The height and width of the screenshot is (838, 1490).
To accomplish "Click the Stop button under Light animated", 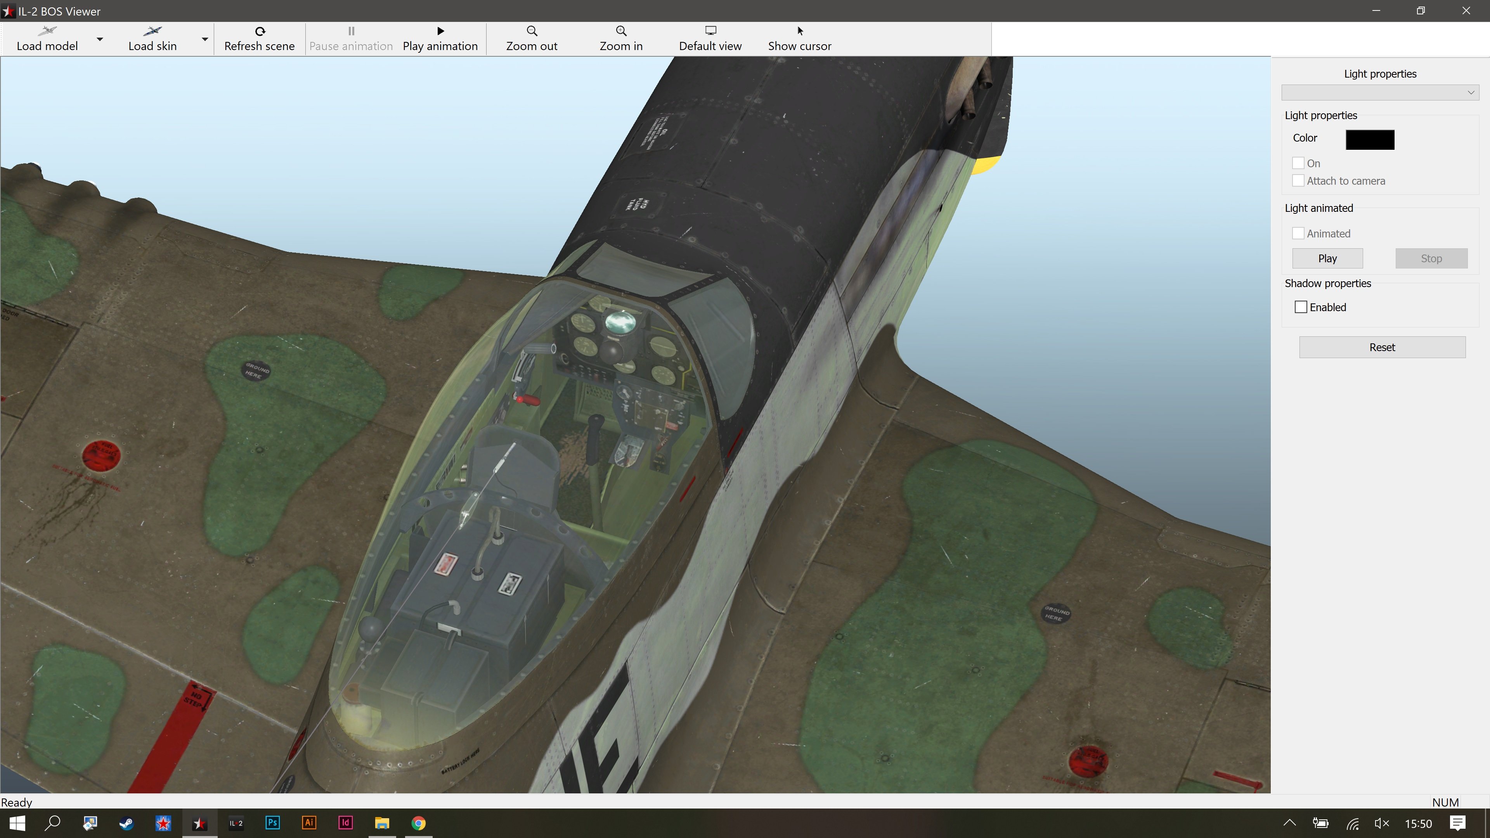I will click(1431, 258).
